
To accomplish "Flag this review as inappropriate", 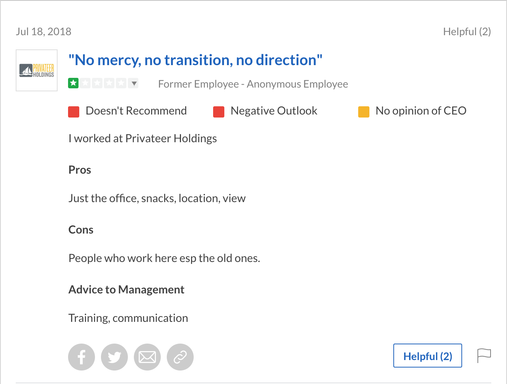I will [484, 356].
